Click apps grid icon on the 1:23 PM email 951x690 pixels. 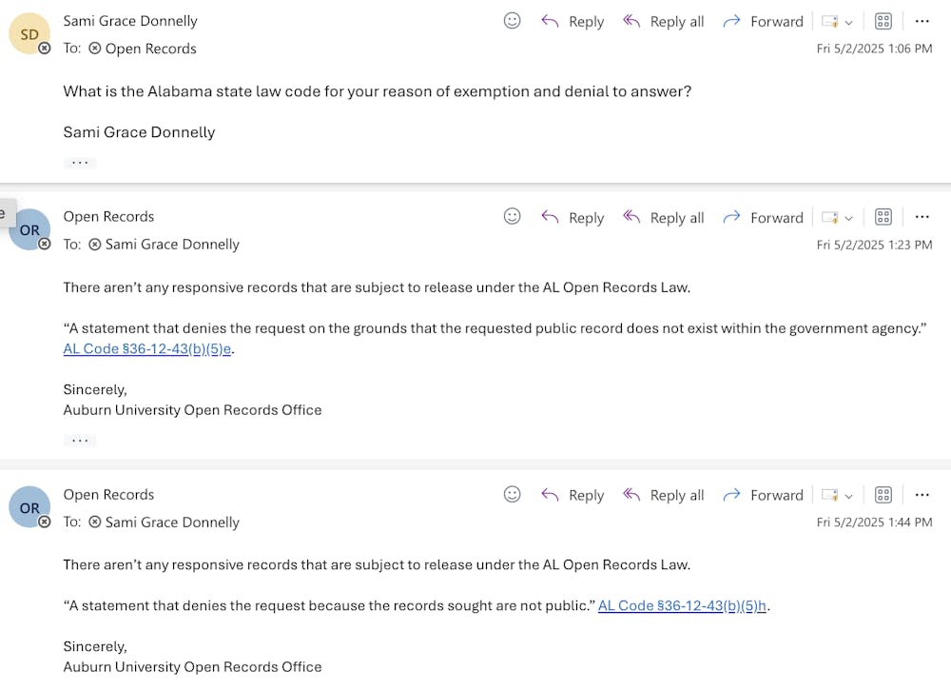click(883, 217)
